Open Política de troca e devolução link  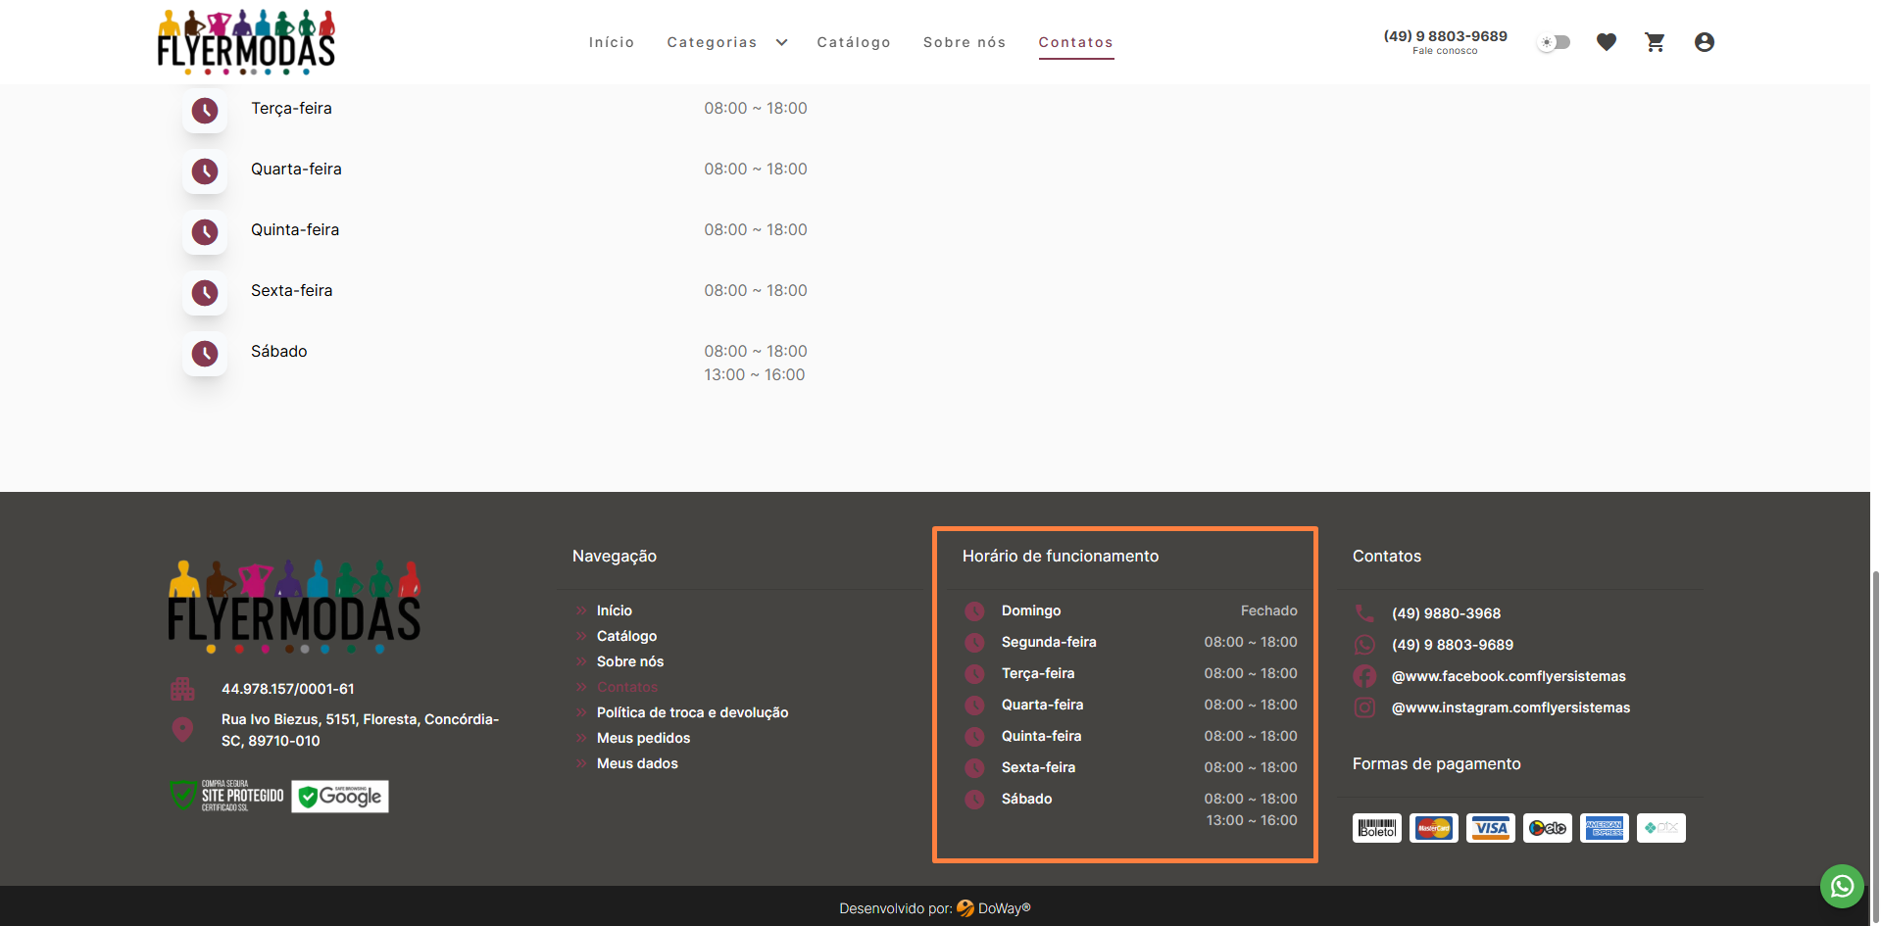click(692, 712)
